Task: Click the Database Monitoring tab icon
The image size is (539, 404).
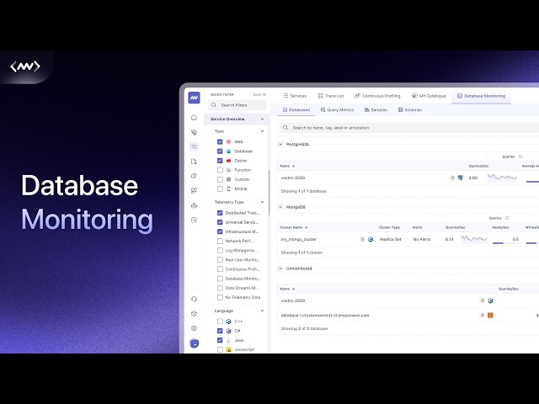Action: (460, 96)
